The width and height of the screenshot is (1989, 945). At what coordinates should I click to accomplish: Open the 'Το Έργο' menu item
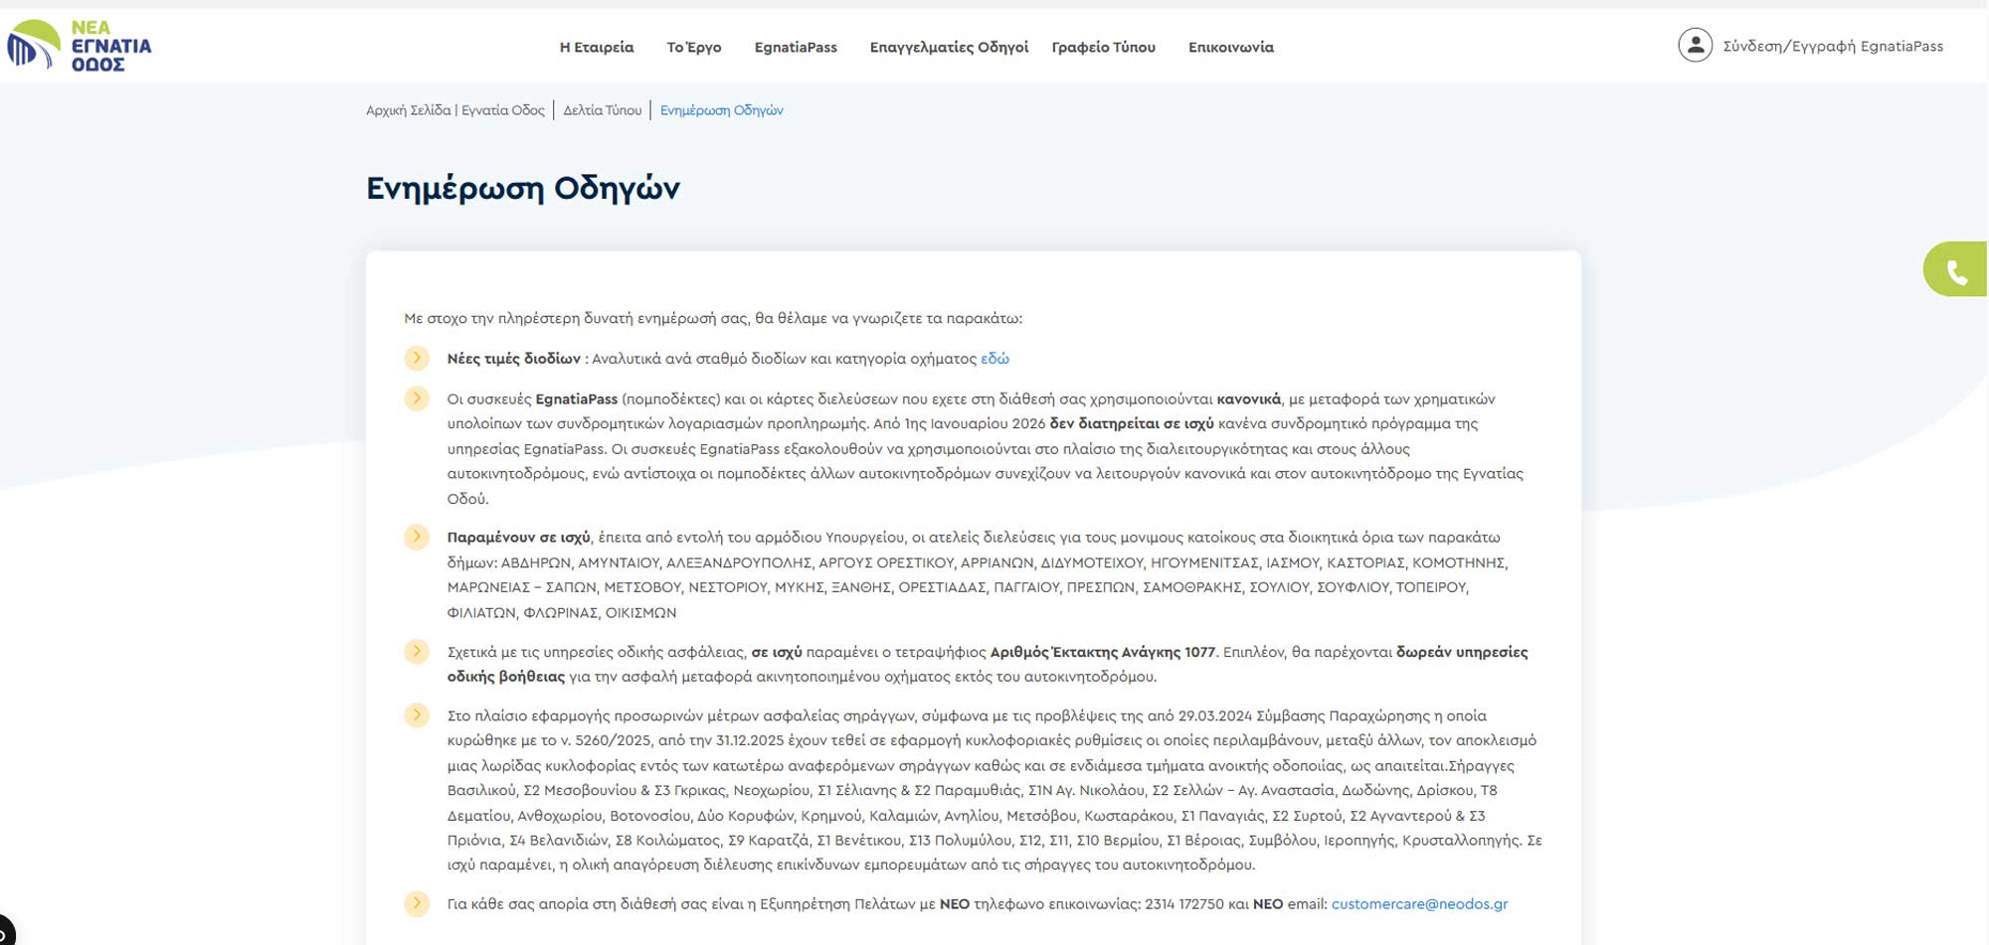pos(693,47)
